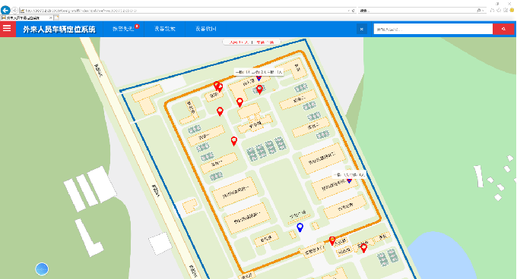517x279 pixels.
Task: Refresh the page using the address bar reload icon
Action: (353, 11)
